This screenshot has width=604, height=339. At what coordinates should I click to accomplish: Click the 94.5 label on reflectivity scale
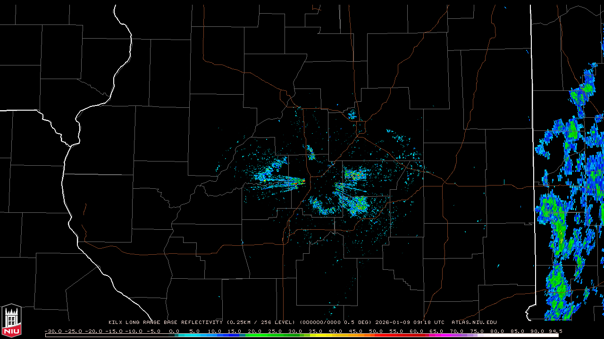click(x=554, y=331)
